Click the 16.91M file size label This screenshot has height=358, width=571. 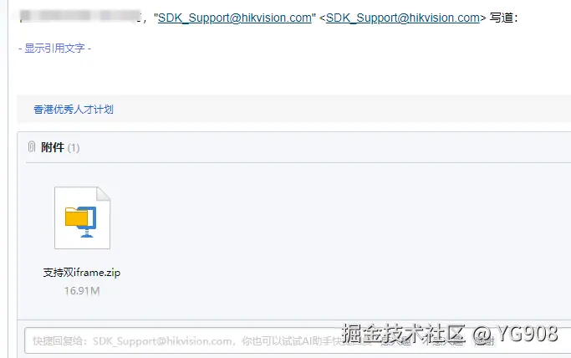[82, 291]
